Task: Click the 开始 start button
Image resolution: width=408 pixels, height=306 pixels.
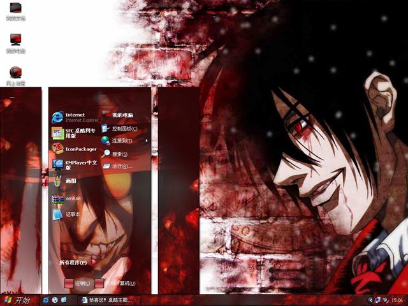Action: click(x=17, y=300)
